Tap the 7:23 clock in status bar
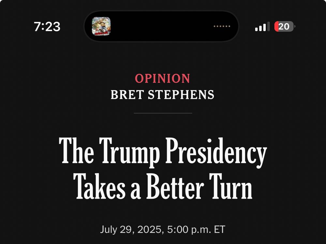Screen dimensions: 326x244 (47, 27)
